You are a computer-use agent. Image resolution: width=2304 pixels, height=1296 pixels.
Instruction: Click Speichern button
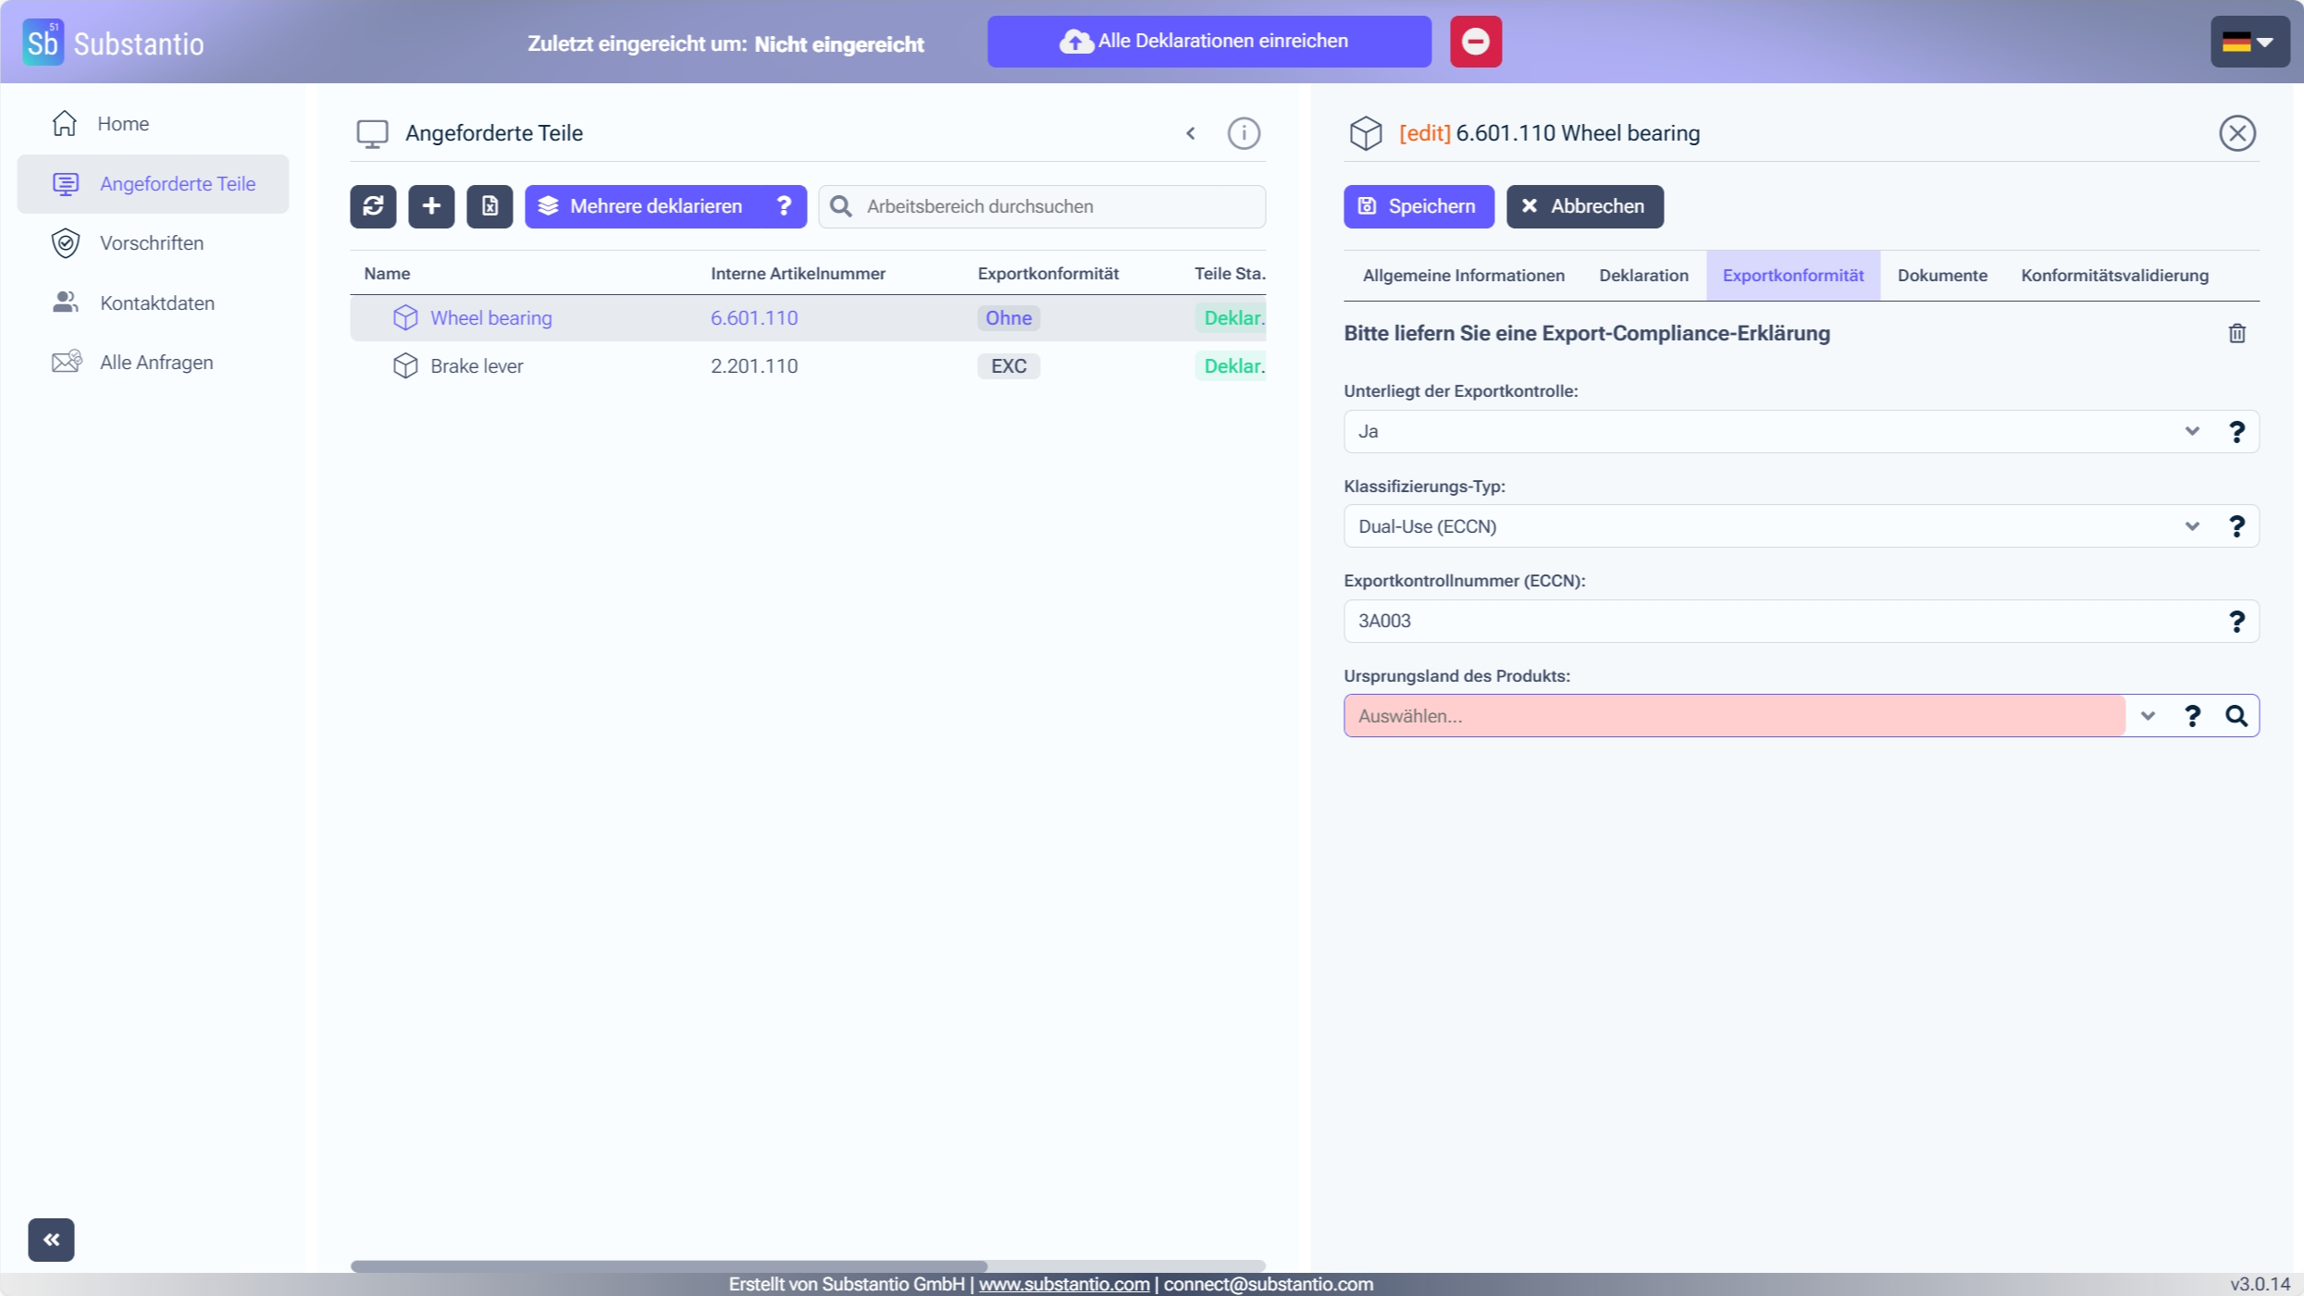(1418, 206)
